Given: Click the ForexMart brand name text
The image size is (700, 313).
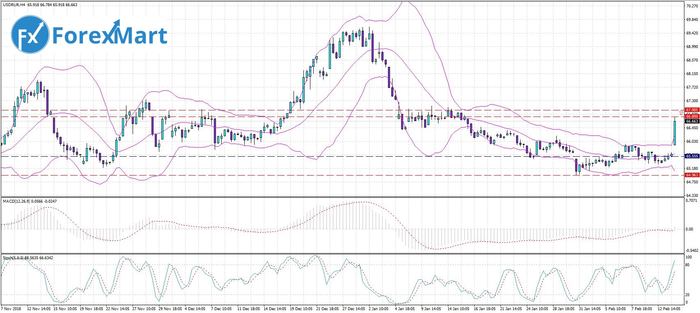Looking at the screenshot, I should coord(110,35).
